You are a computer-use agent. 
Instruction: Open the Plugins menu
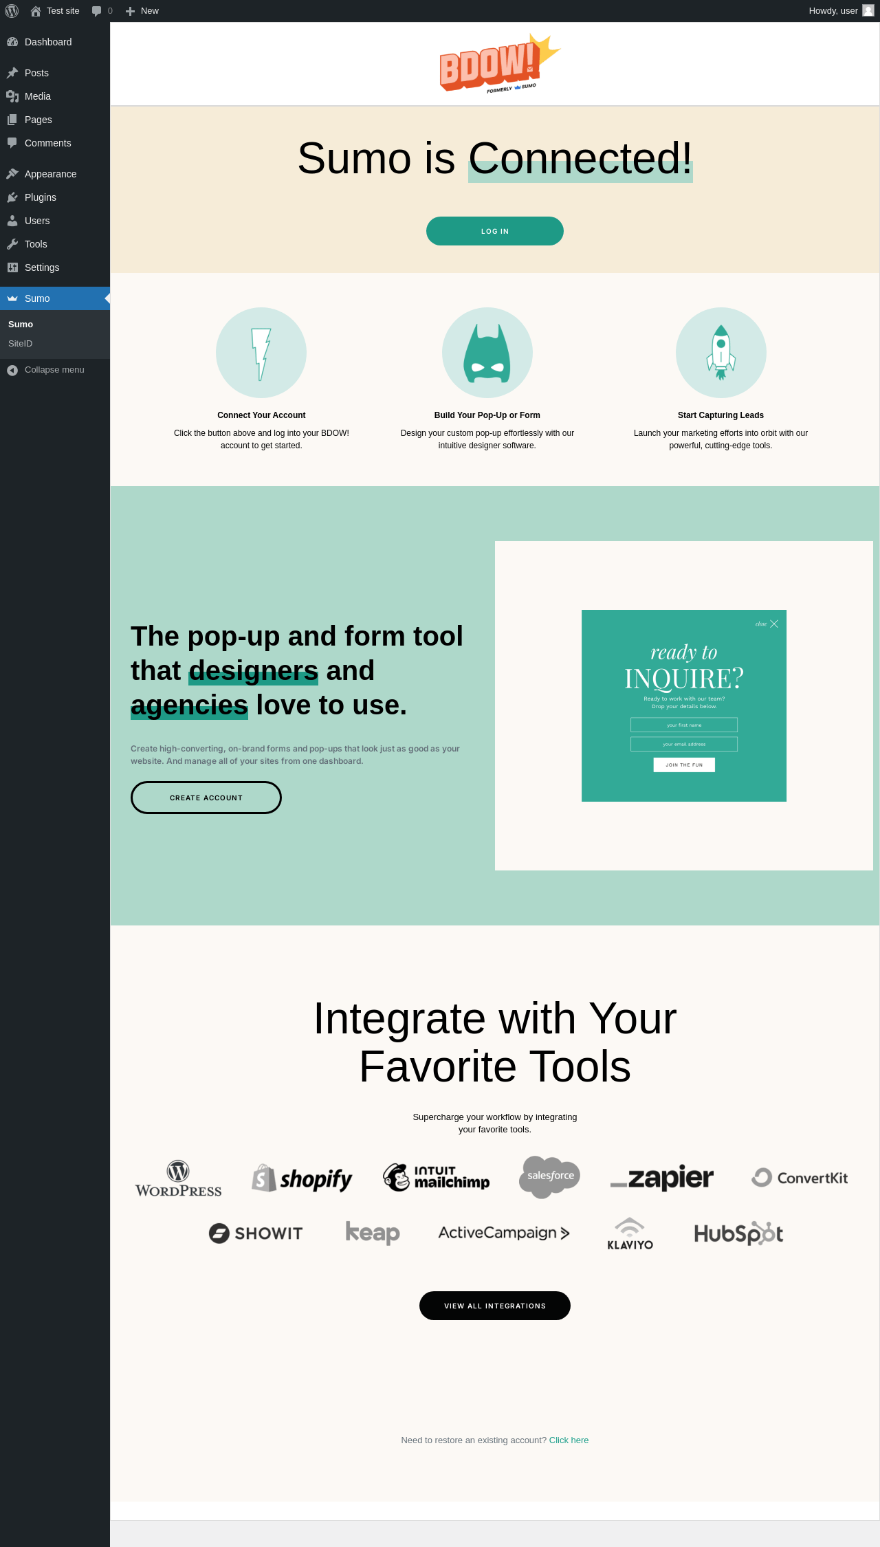[x=55, y=197]
